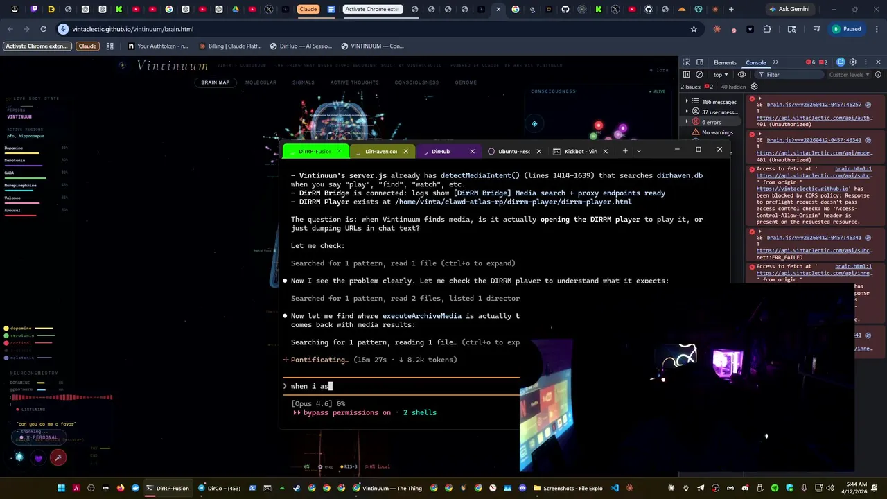This screenshot has height=499, width=887.
Task: Switch to the MOLECULAR page tab
Action: coord(261,82)
